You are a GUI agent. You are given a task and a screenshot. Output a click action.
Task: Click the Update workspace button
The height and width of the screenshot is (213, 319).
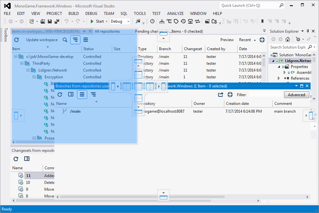tap(42, 40)
